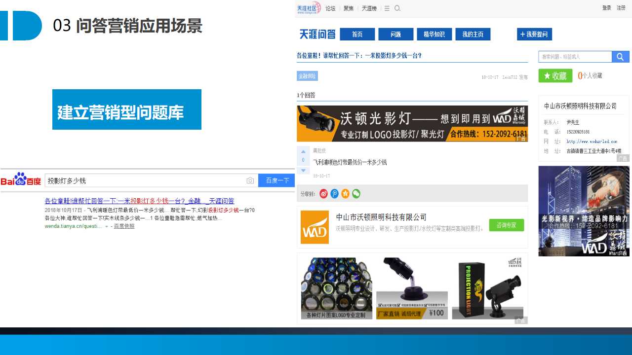Click the vote count 0 between arrows
The image size is (632, 355).
point(303,160)
